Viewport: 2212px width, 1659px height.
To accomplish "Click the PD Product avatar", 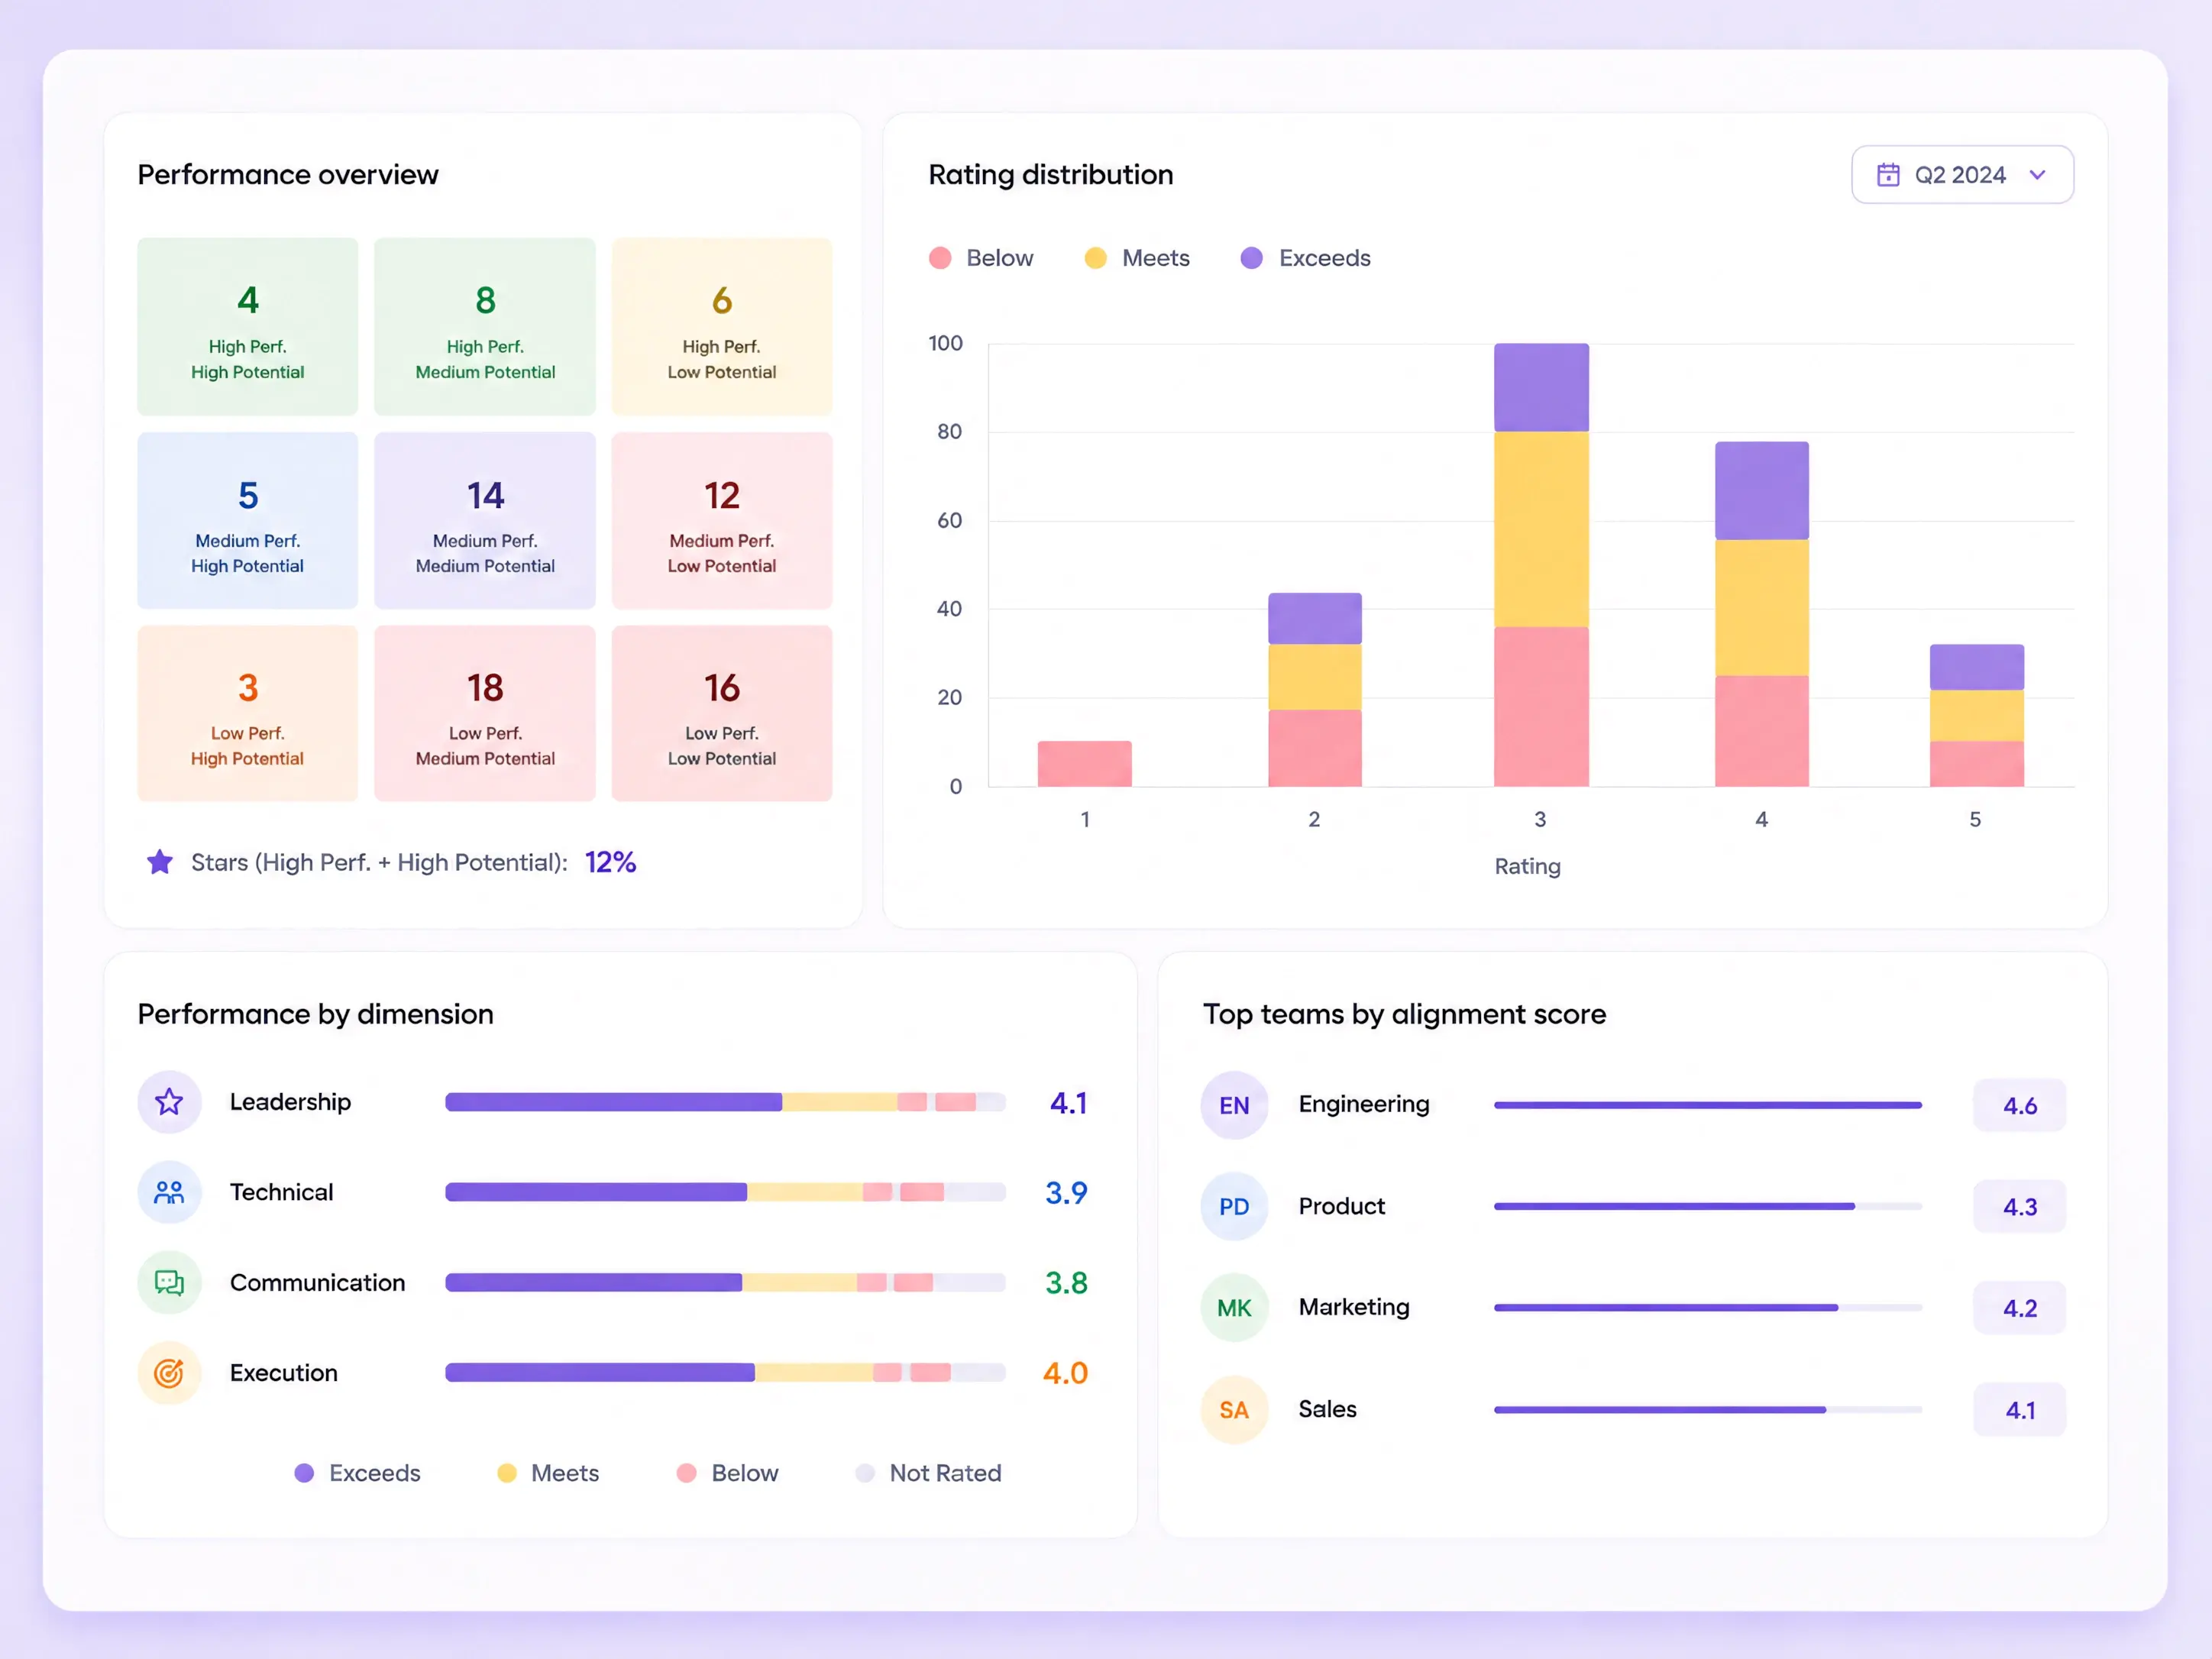I will coord(1234,1206).
